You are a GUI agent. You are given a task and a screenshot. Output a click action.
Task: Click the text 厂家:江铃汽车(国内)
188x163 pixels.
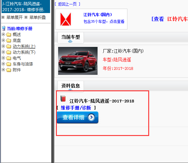pyautogui.click(x=123, y=51)
